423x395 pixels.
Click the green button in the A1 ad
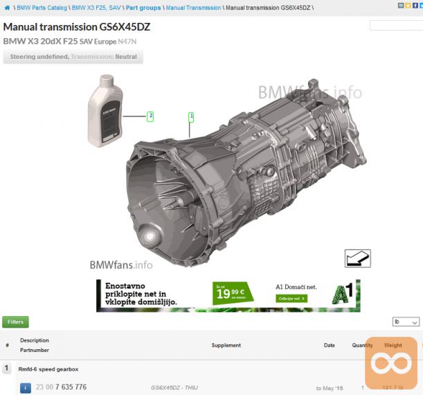pos(291,299)
